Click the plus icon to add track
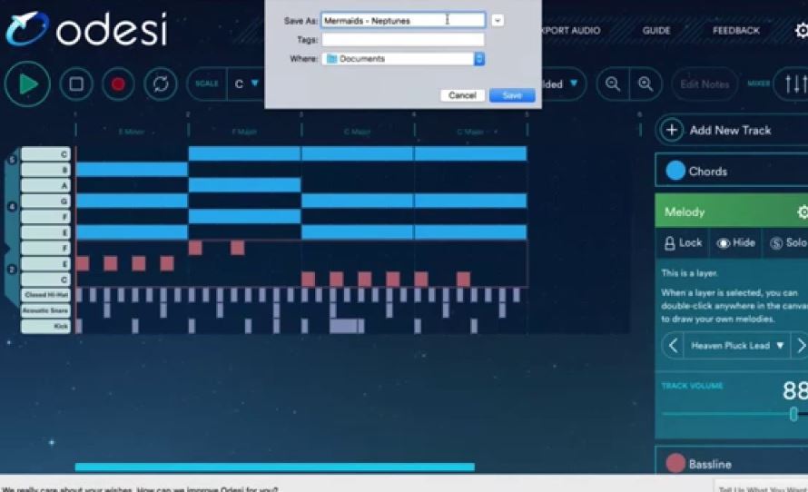808x492 pixels. tap(672, 130)
